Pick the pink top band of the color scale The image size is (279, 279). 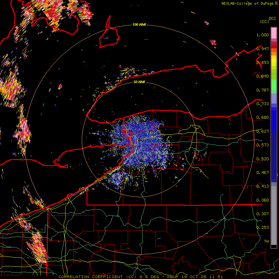click(x=274, y=33)
